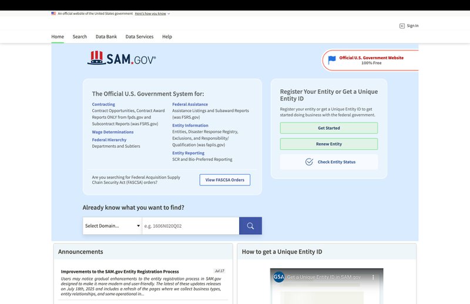Click the 'Announcements' panel heading
Screen dimensions: 470x304
[x=80, y=252]
